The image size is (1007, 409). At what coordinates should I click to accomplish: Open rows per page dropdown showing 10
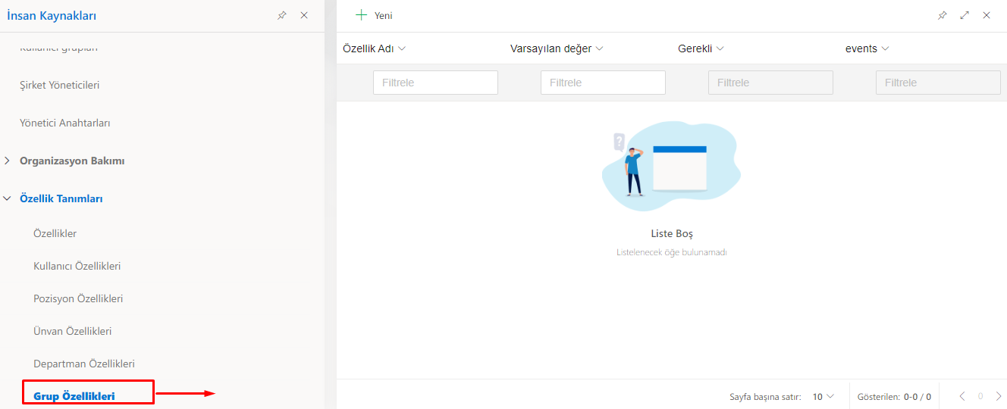(x=823, y=396)
